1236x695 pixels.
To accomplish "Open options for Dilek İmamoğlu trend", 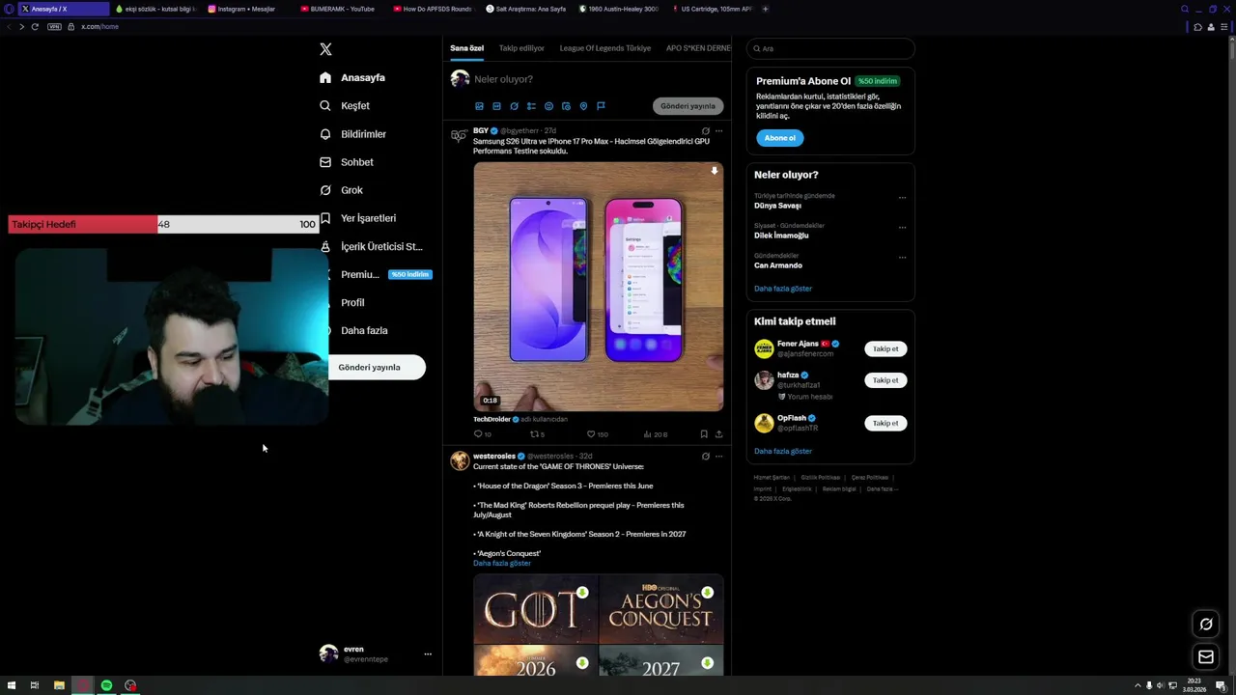I will click(902, 228).
